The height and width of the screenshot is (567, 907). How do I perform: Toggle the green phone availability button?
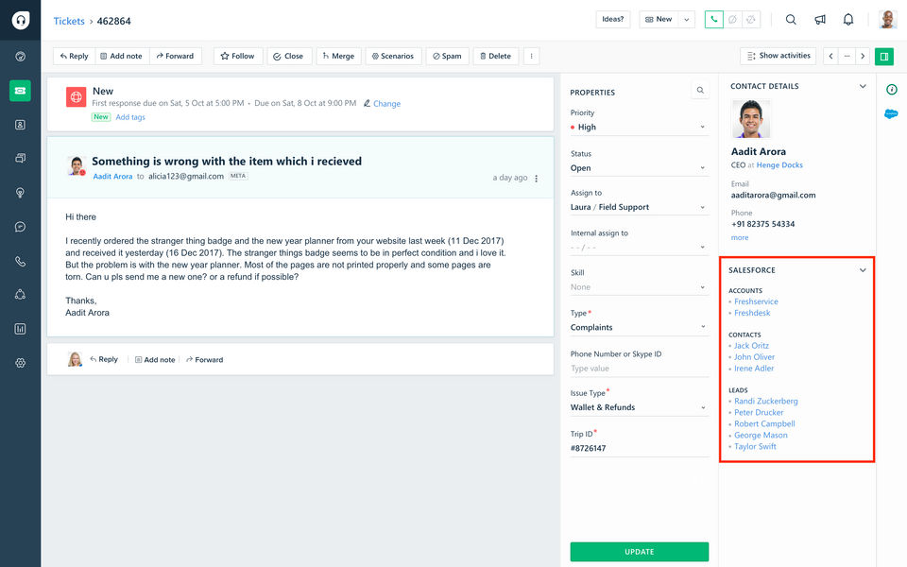tap(713, 20)
